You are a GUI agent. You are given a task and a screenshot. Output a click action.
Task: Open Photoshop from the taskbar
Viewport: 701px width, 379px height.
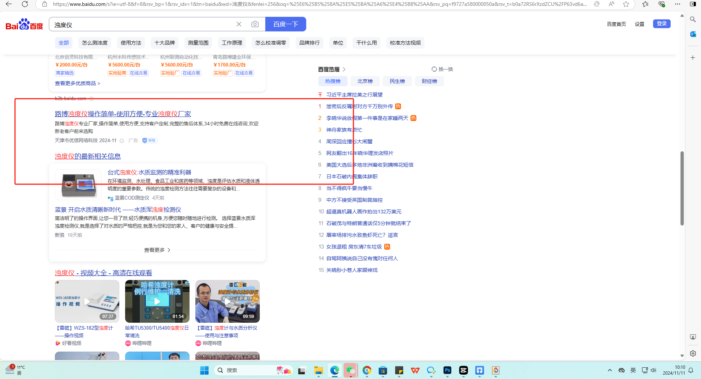click(x=447, y=370)
